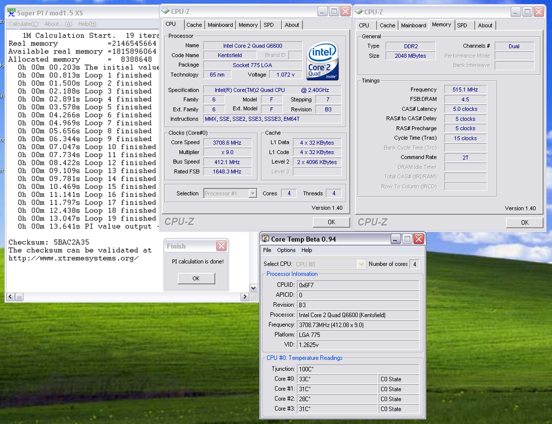Viewport: 552px width, 424px height.
Task: Click OK in left CPU-Z window
Action: coord(332,222)
